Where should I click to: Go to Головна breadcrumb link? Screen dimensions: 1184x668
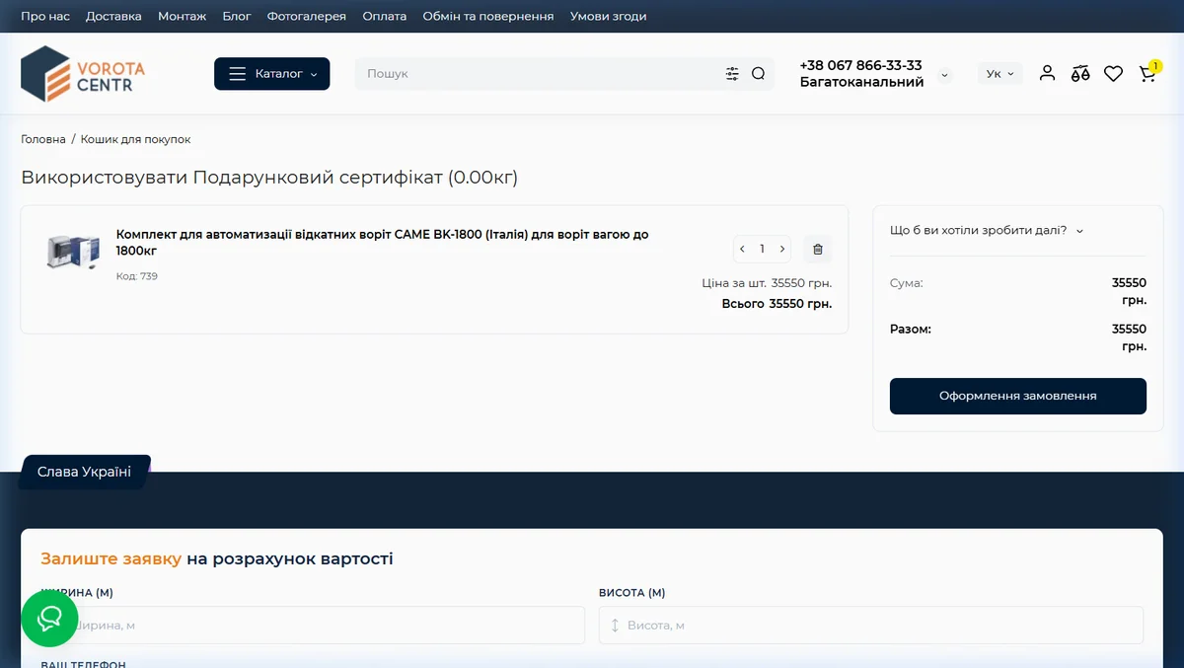[43, 139]
